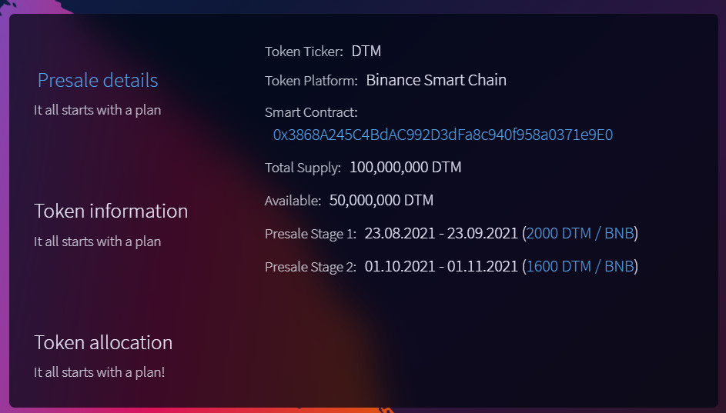Click the Binance Smart Chain platform text
Screen dimensions: 726x413
tap(436, 80)
